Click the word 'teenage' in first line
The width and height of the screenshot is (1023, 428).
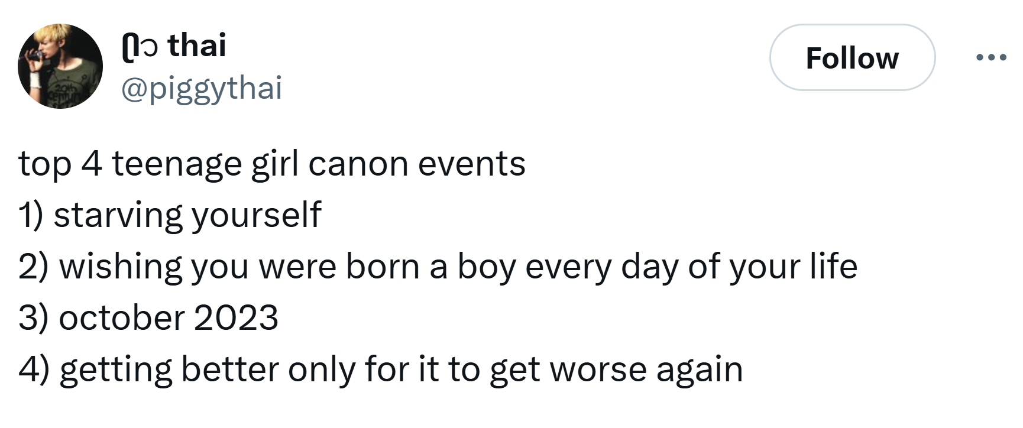177,165
